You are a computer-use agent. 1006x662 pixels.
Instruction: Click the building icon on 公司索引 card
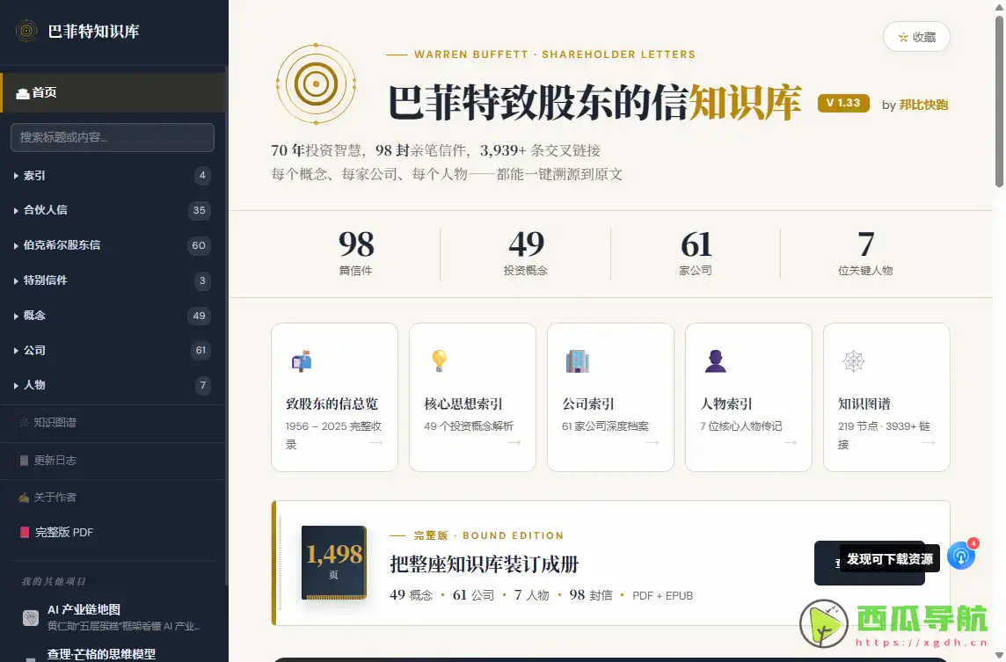(578, 361)
